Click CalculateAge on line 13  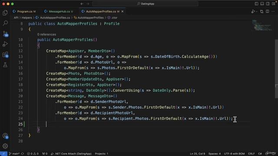pyautogui.click(x=195, y=57)
